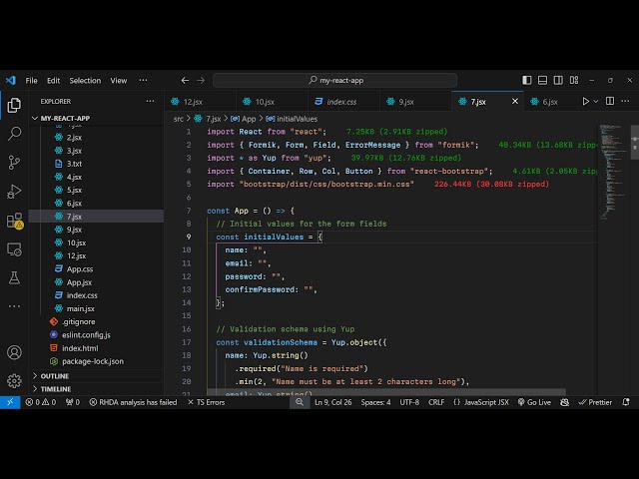Expand the OUTLINE section

pyautogui.click(x=55, y=376)
